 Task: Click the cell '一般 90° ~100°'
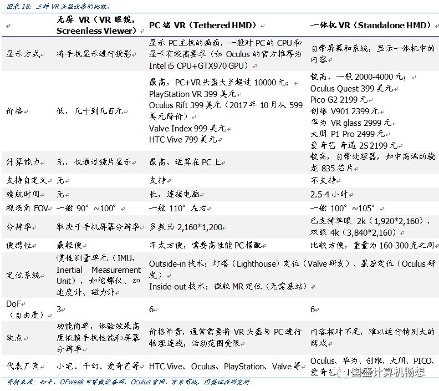click(x=86, y=209)
